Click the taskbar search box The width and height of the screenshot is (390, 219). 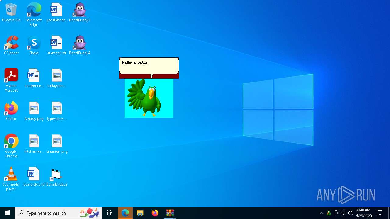coord(58,213)
